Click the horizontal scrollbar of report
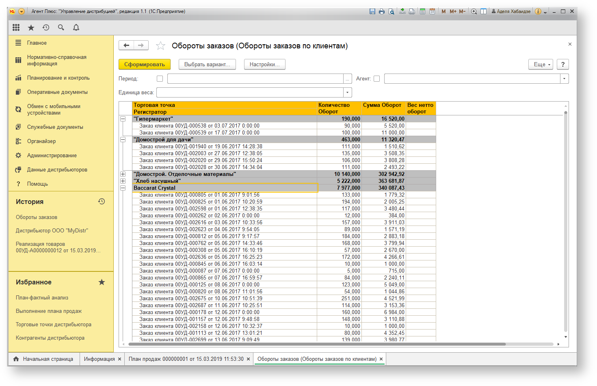The height and width of the screenshot is (386, 597). coord(317,344)
